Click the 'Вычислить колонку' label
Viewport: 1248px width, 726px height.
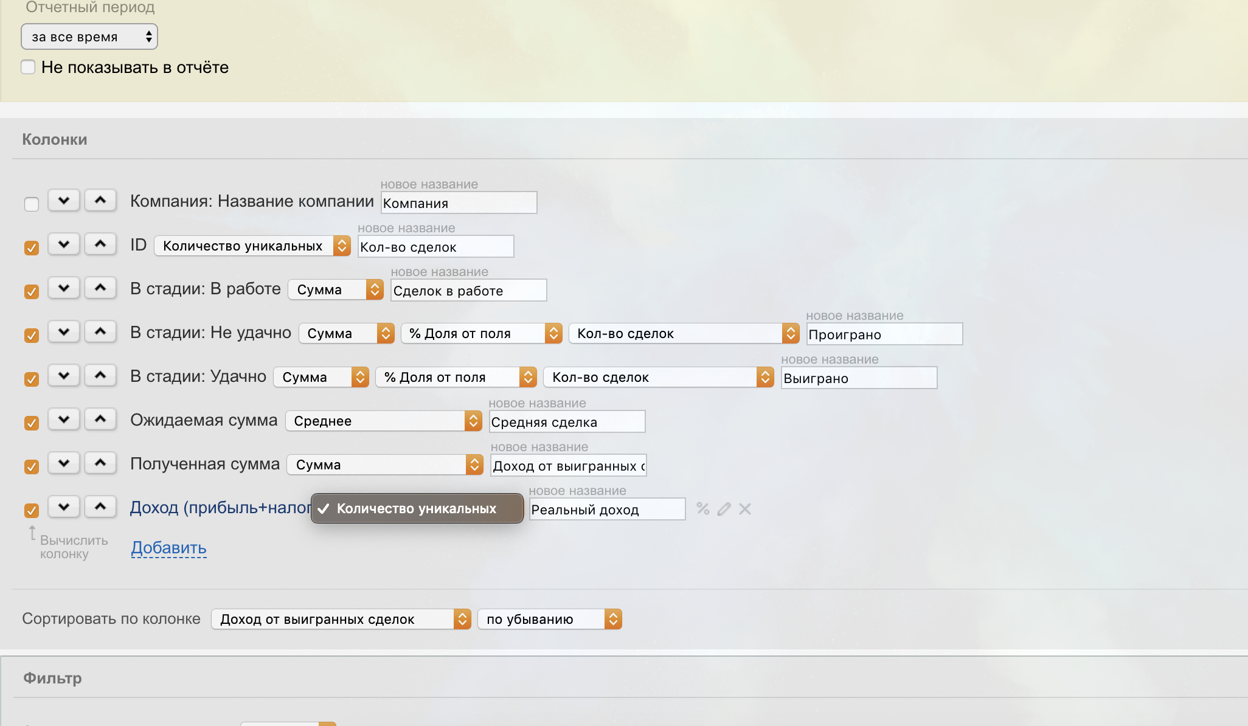point(74,547)
